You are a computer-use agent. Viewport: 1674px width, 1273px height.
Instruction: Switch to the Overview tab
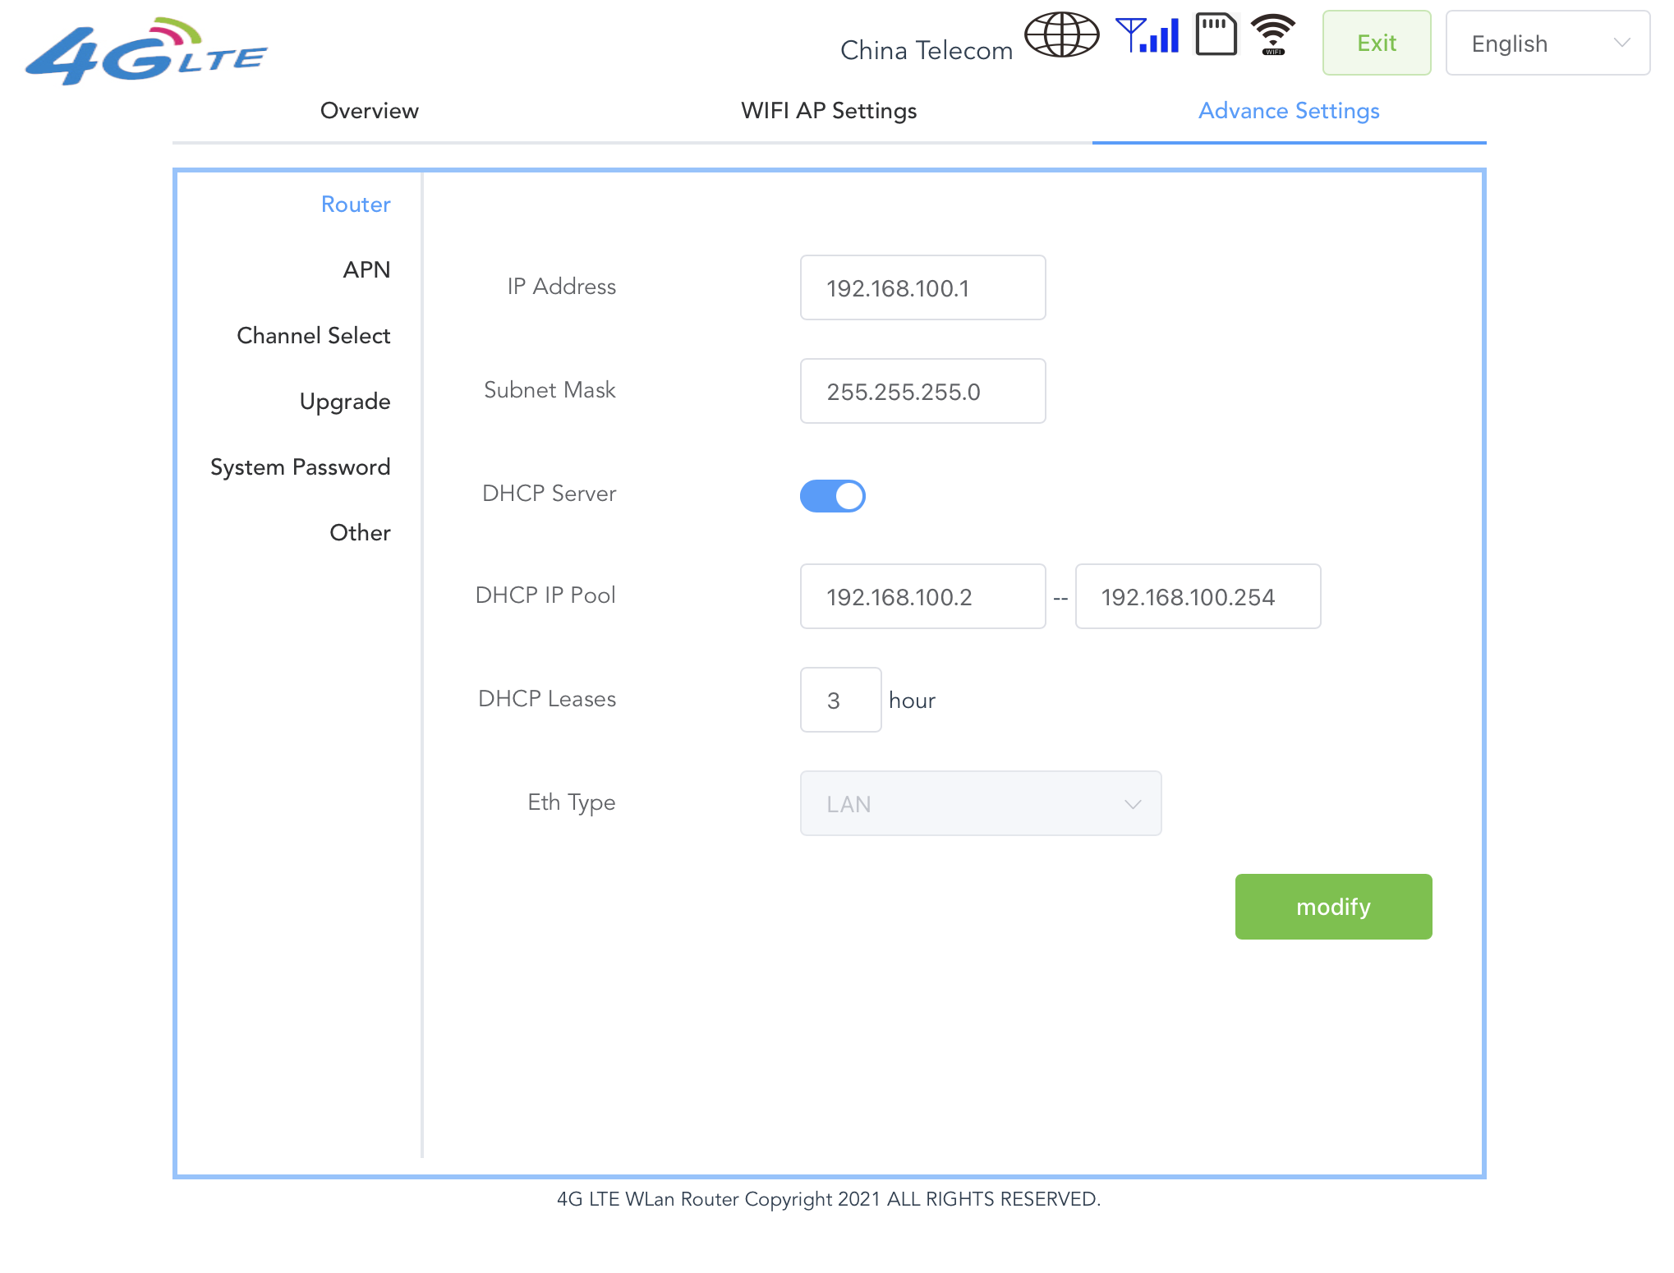click(369, 111)
